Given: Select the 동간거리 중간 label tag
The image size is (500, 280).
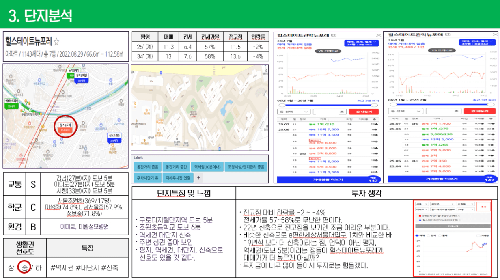Looking at the screenshot, I should [175, 166].
